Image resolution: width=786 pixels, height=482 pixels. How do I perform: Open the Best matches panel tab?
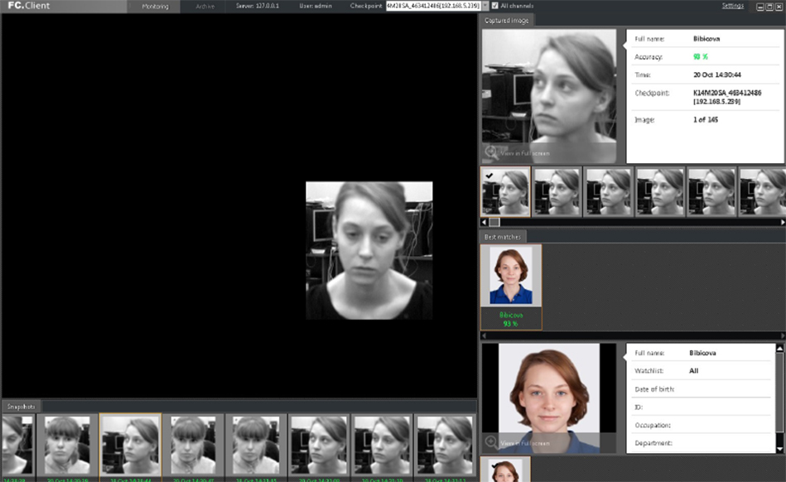pos(502,237)
